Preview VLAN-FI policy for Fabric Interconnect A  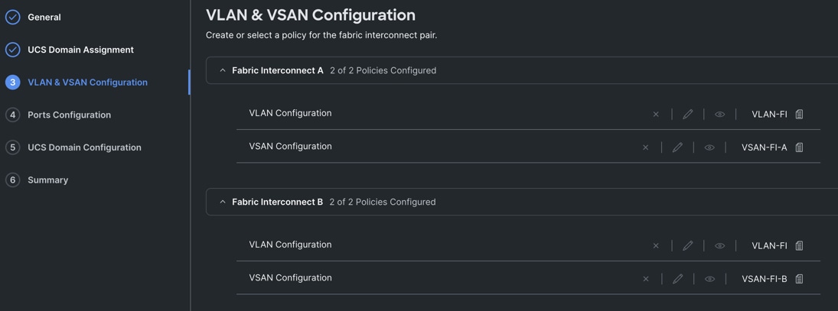coord(720,115)
